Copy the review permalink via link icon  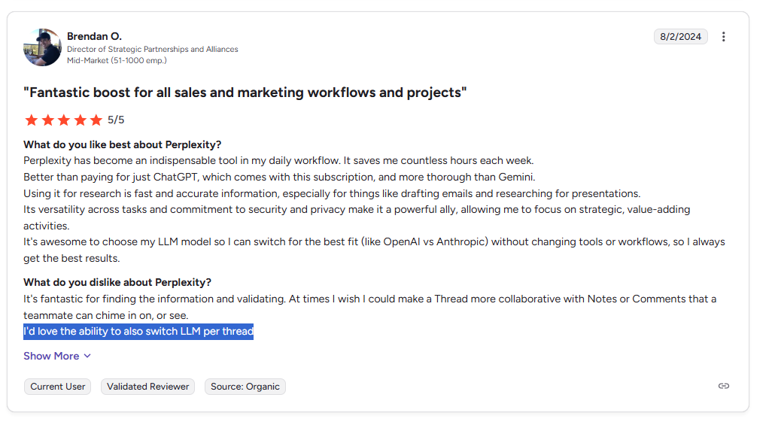(724, 386)
